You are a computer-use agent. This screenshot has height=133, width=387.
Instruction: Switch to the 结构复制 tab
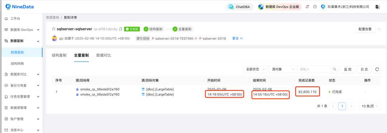coord(59,55)
